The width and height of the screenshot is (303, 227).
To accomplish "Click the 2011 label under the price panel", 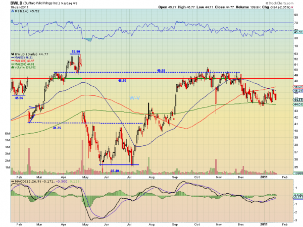I will point(264,177).
